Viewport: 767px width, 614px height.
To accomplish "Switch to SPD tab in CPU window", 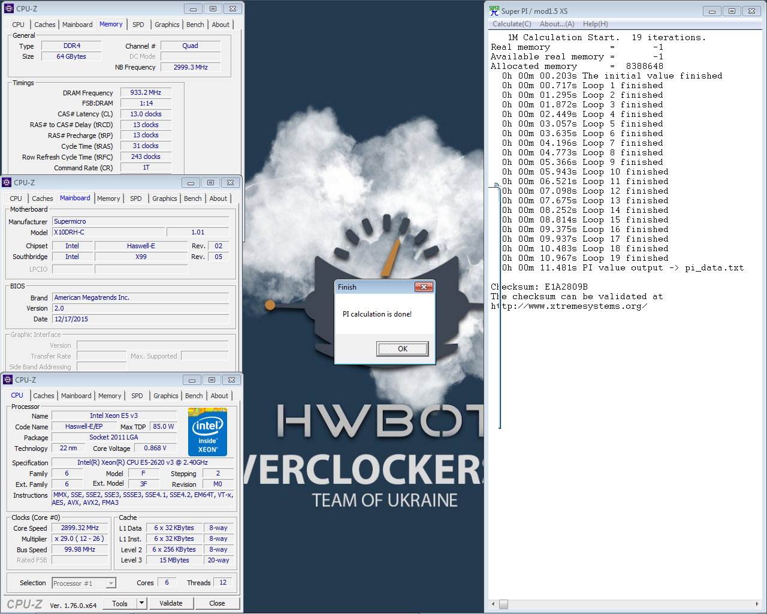I will [x=137, y=396].
